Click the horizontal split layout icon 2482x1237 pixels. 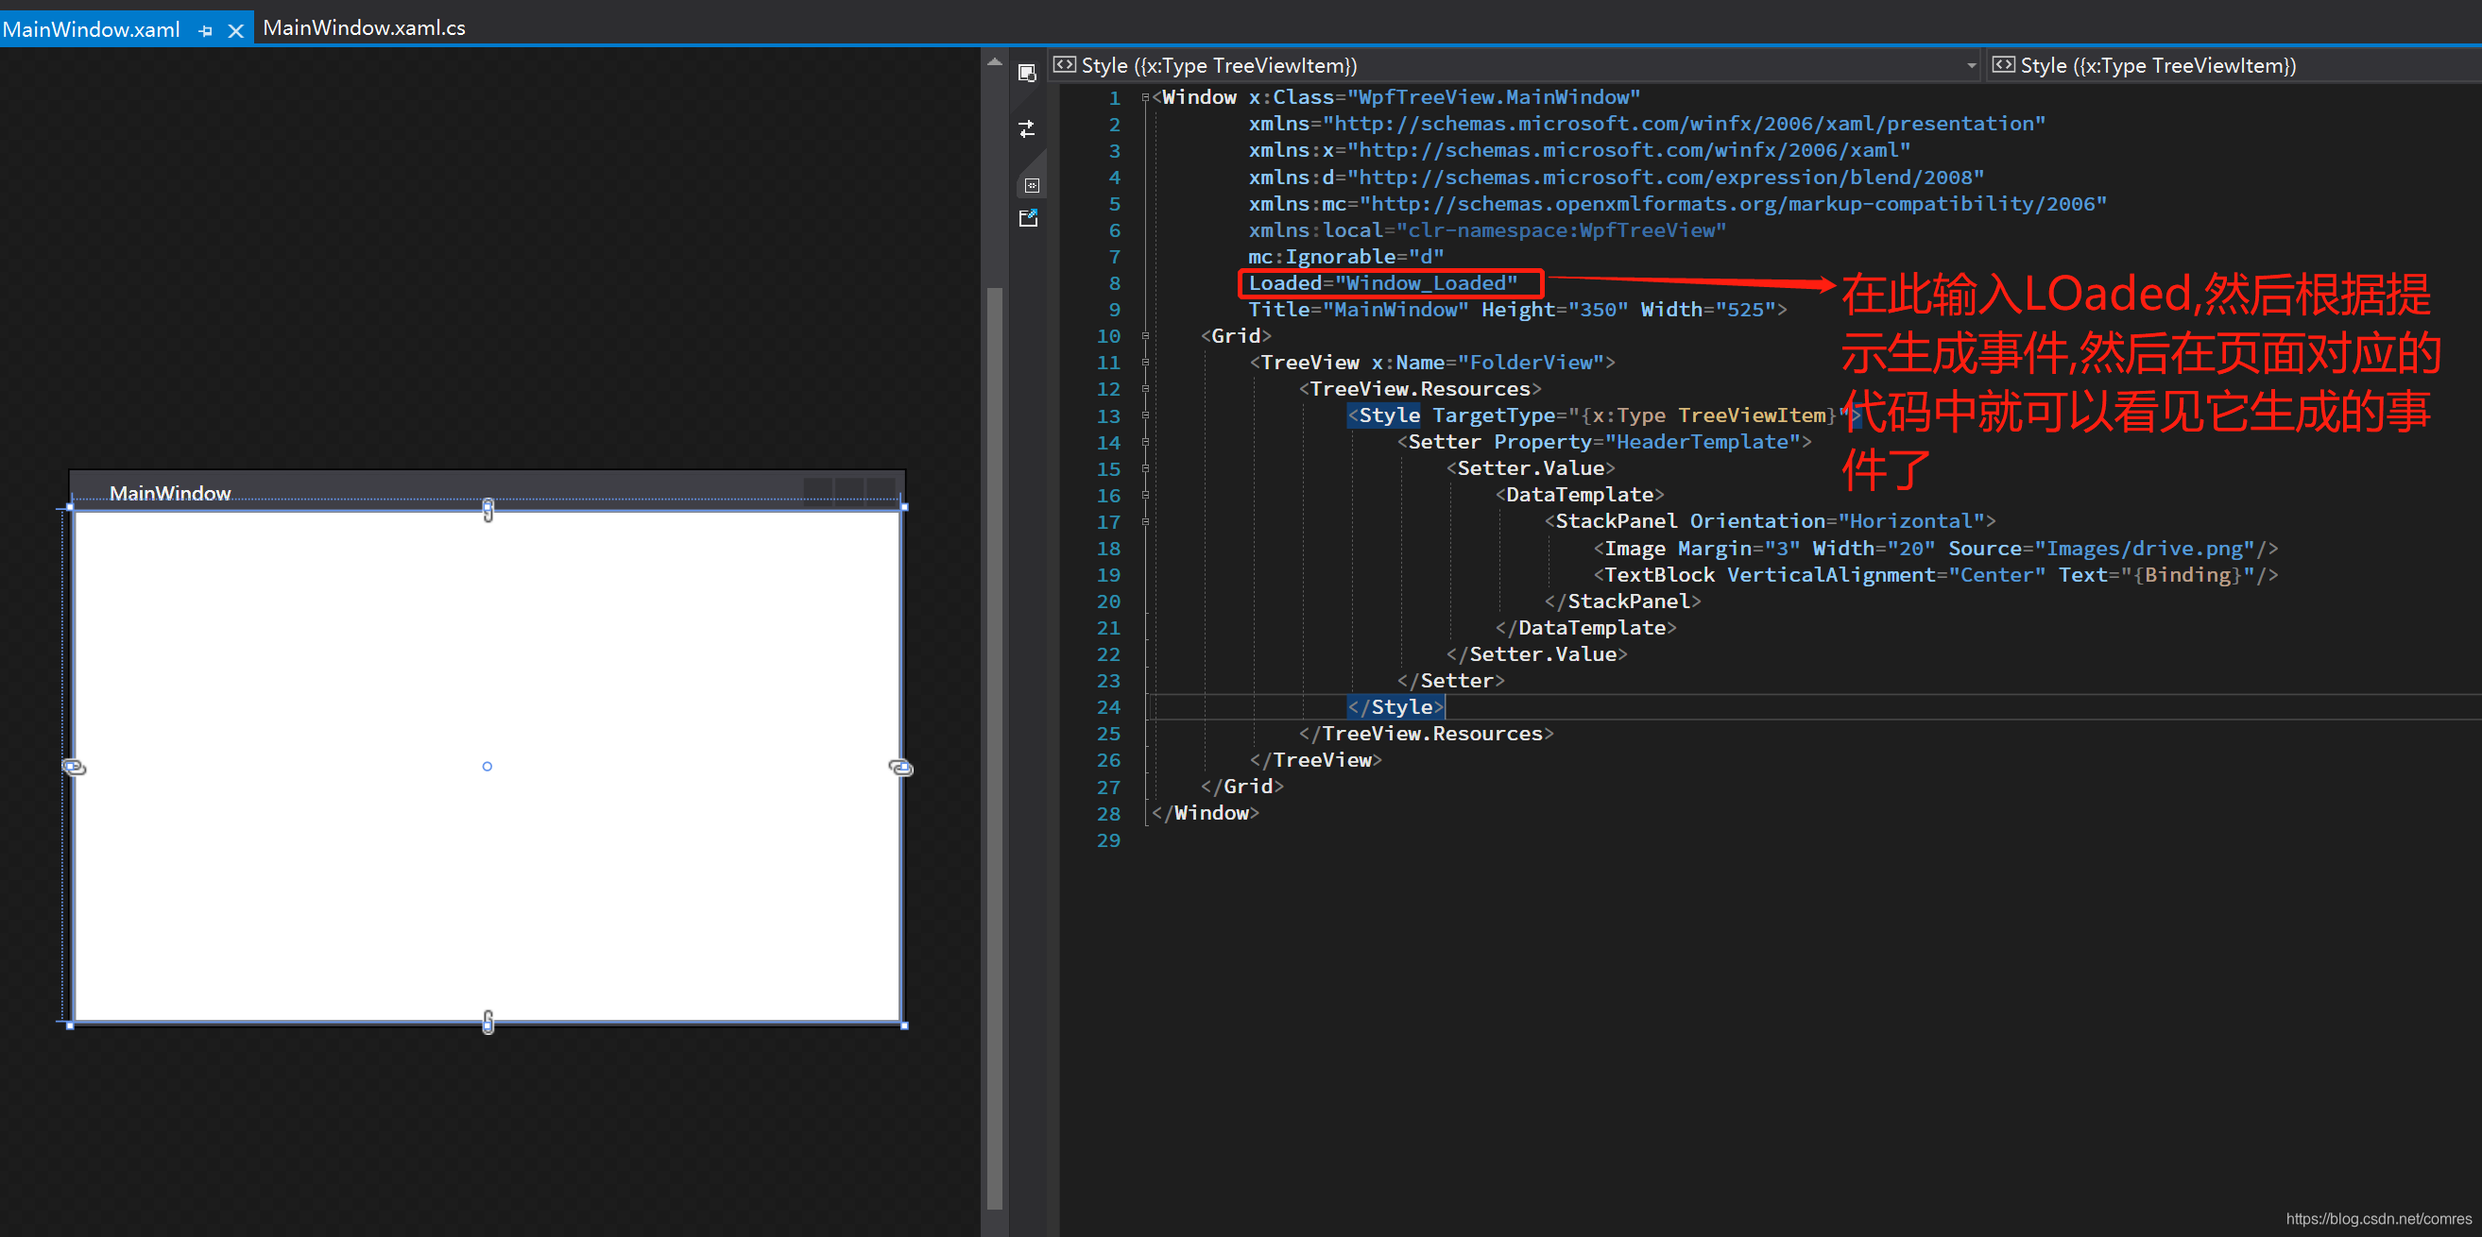[x=1031, y=185]
